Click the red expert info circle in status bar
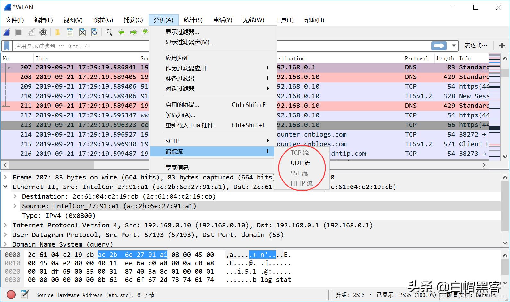The height and width of the screenshot is (302, 510). [11, 294]
